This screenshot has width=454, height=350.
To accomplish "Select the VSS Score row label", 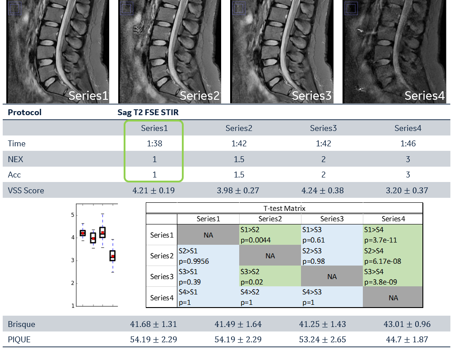I will point(26,191).
